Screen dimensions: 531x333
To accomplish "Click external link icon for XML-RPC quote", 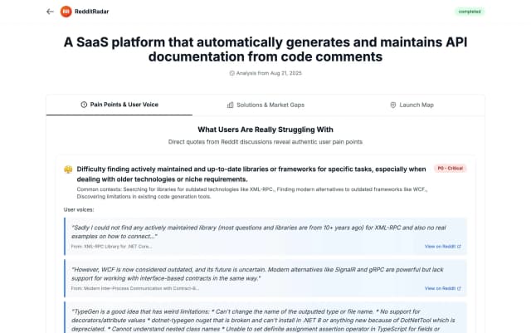I will (459, 247).
